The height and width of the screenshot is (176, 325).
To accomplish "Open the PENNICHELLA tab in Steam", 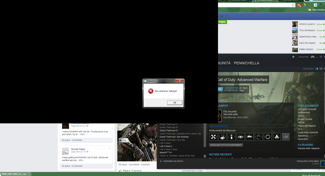I will 246,63.
